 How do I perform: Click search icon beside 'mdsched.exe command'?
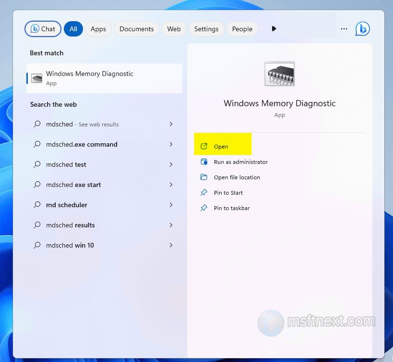[37, 144]
